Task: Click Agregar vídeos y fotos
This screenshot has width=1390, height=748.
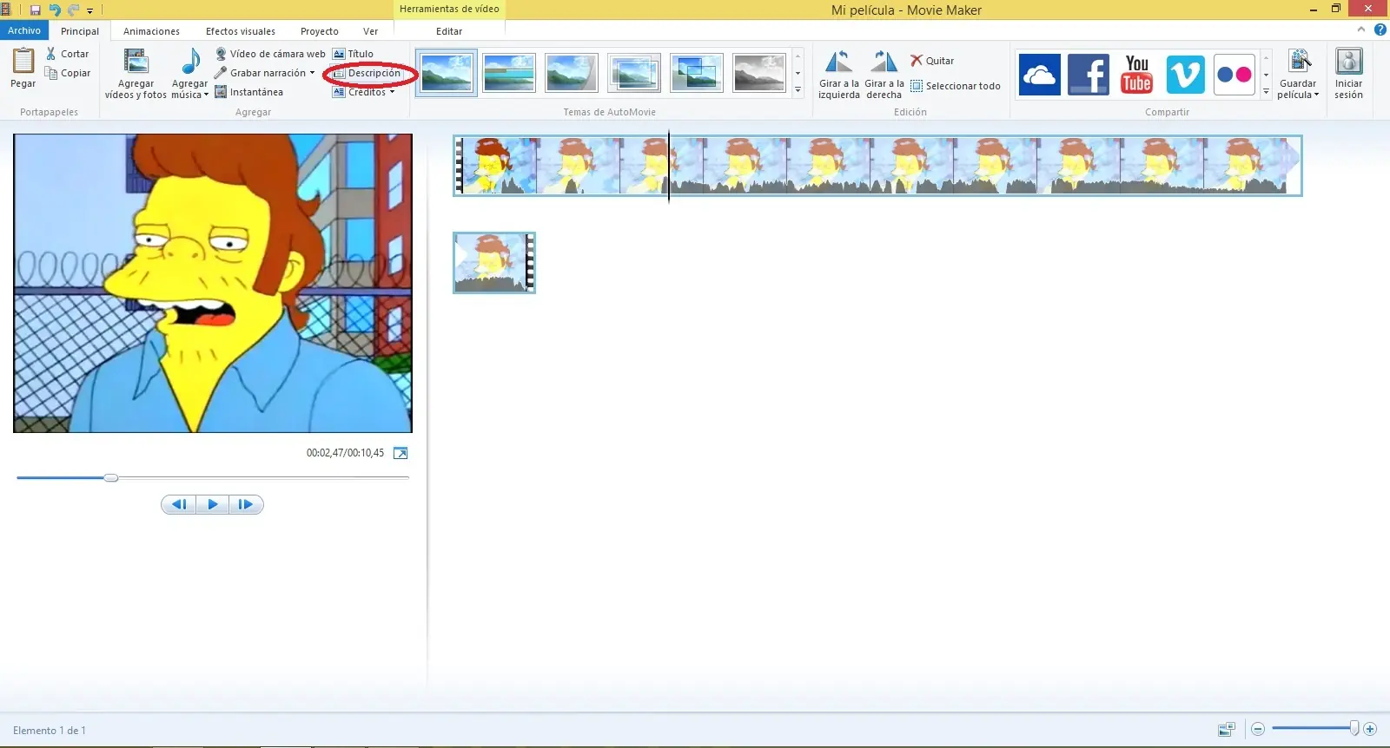Action: click(136, 74)
